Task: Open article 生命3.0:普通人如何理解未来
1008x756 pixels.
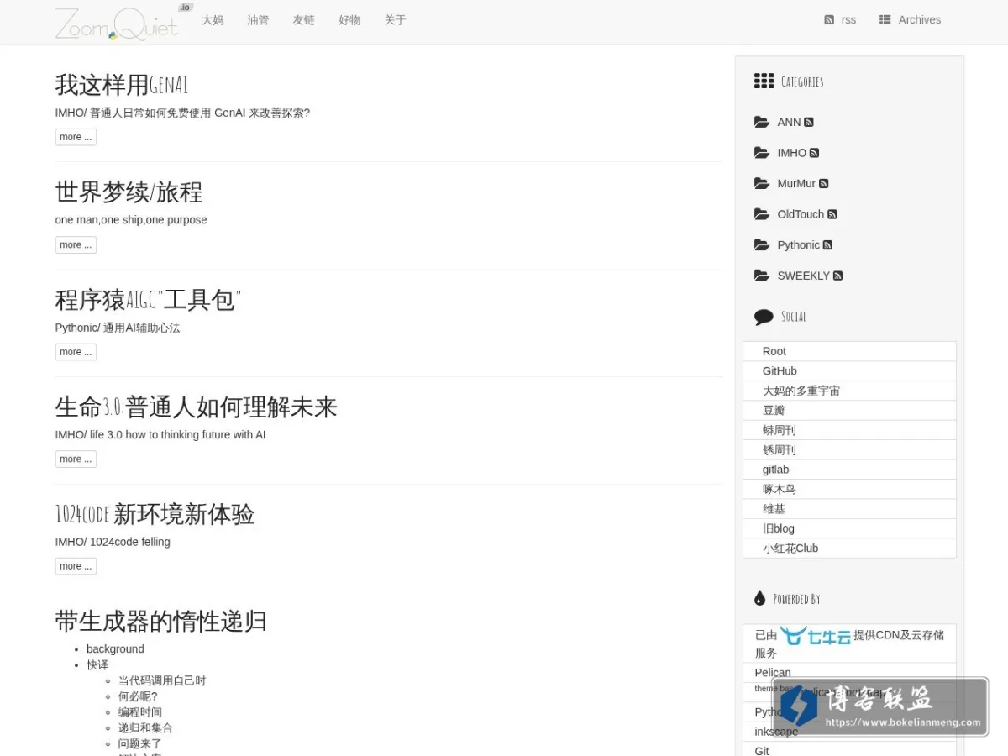Action: pyautogui.click(x=196, y=407)
